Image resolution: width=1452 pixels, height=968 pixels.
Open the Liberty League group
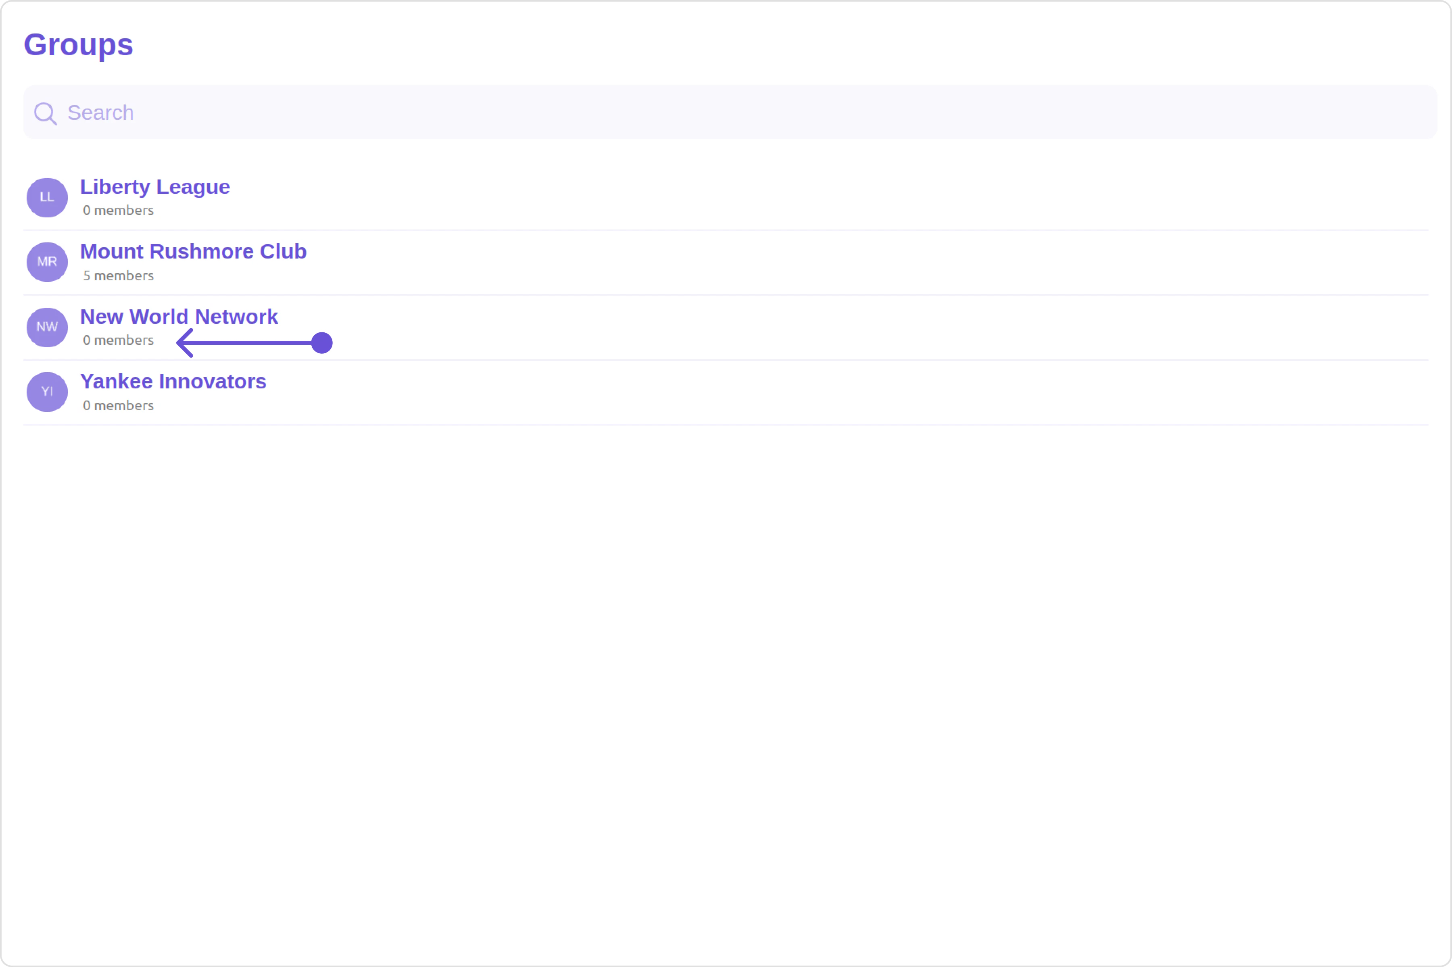(154, 187)
